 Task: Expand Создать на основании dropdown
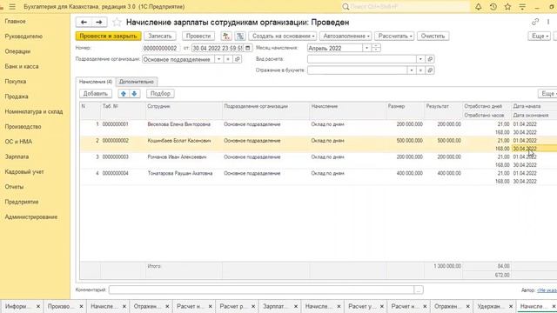coord(282,36)
